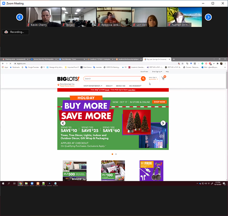Image resolution: width=228 pixels, height=216 pixels.
Task: Open Windows taskbar search
Action: pyautogui.click(x=9, y=184)
